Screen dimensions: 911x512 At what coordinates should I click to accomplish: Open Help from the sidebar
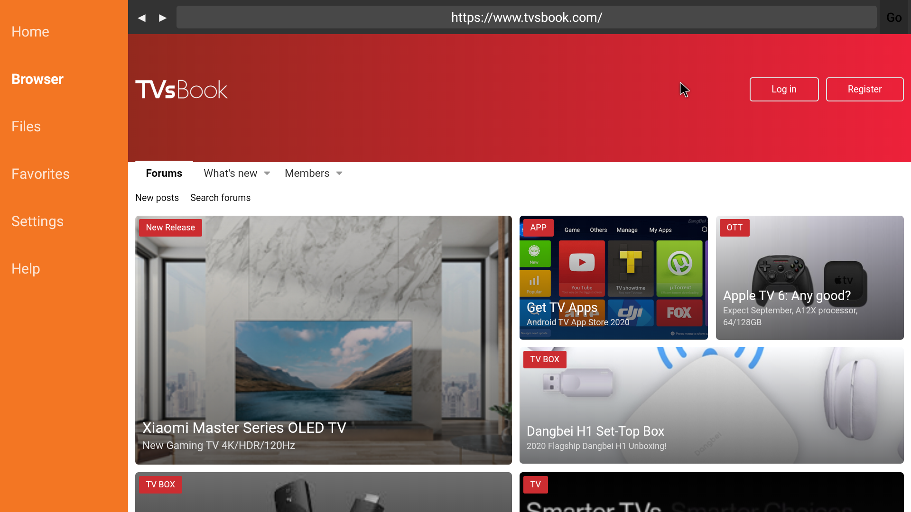click(x=25, y=269)
